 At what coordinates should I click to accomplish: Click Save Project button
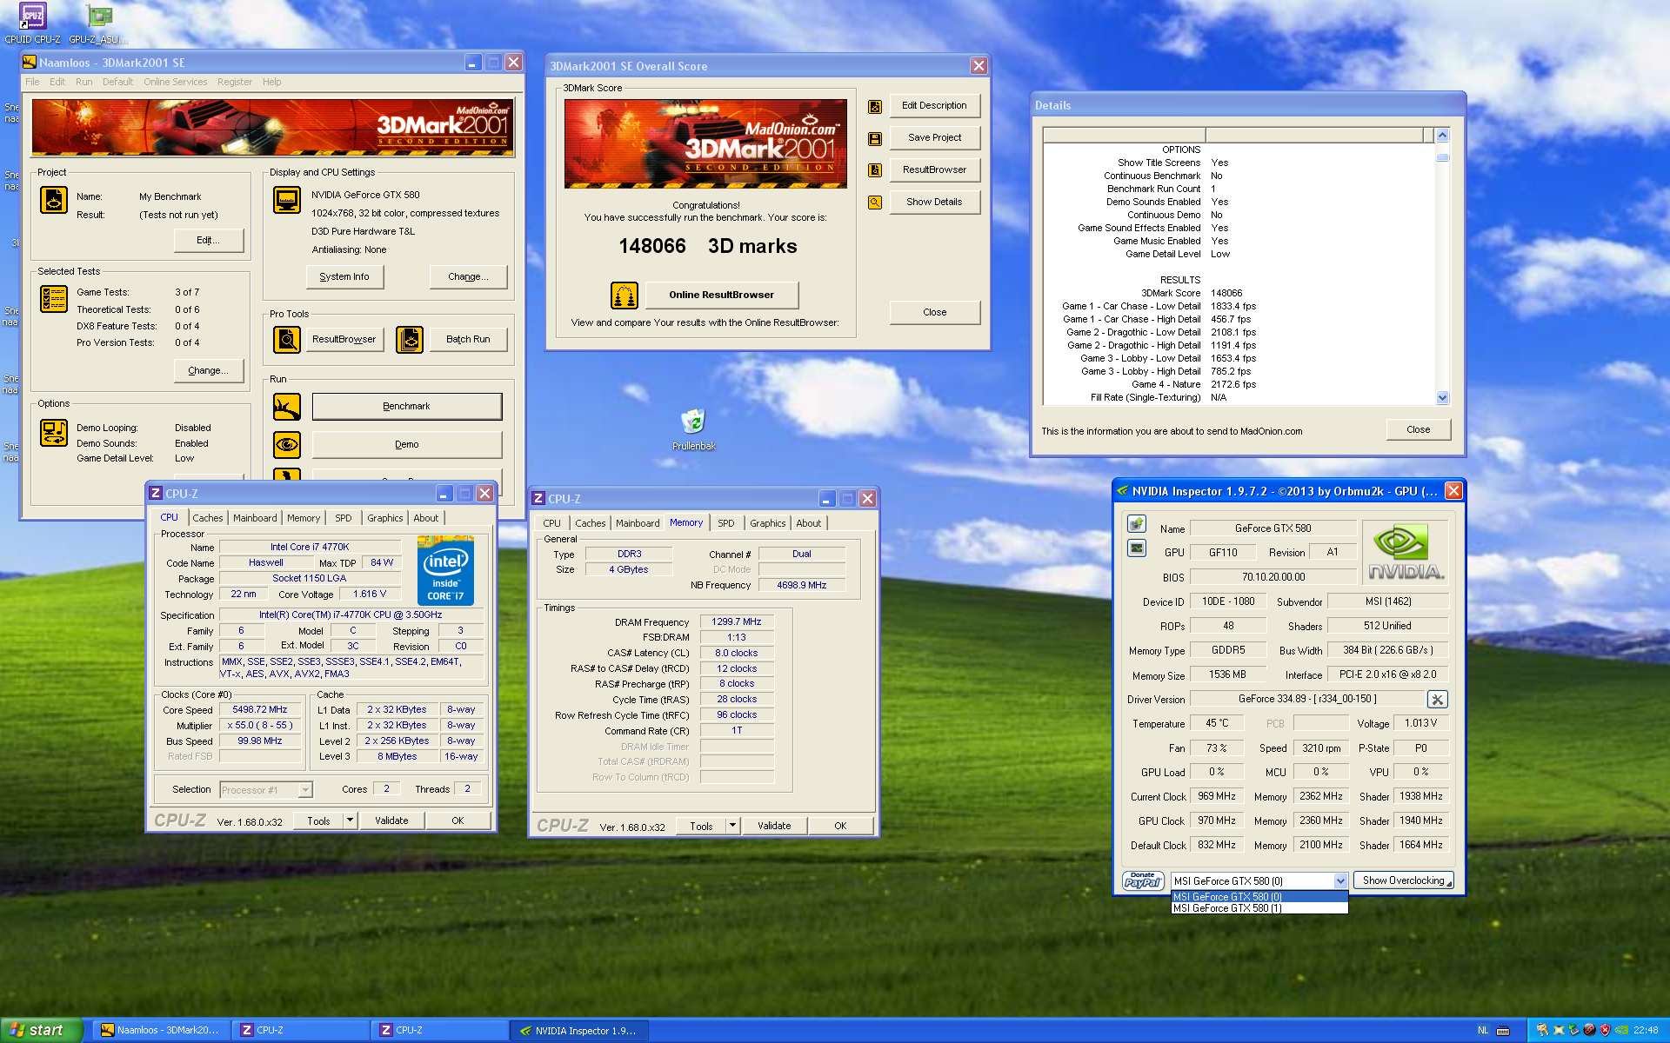click(935, 137)
